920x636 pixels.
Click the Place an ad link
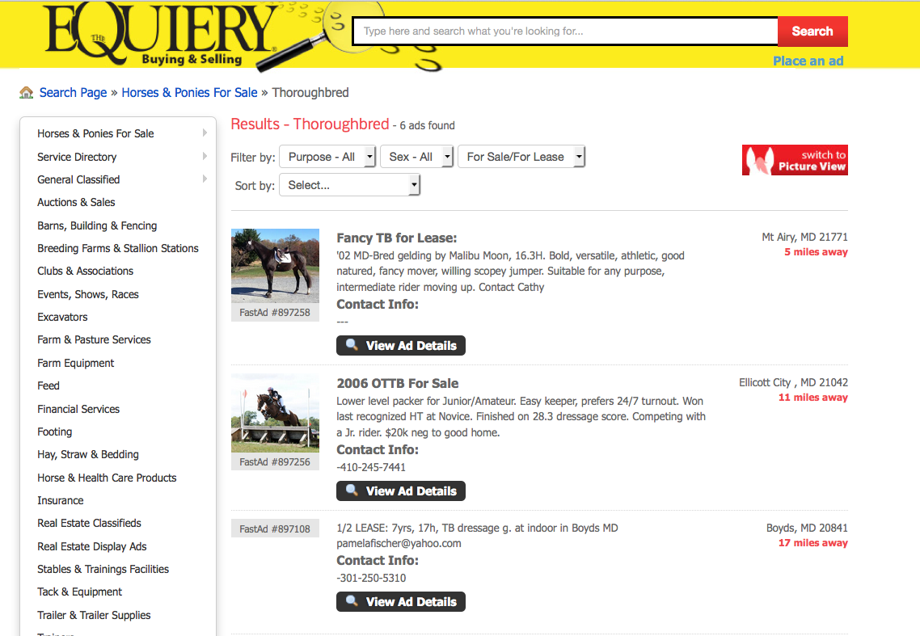pos(808,61)
